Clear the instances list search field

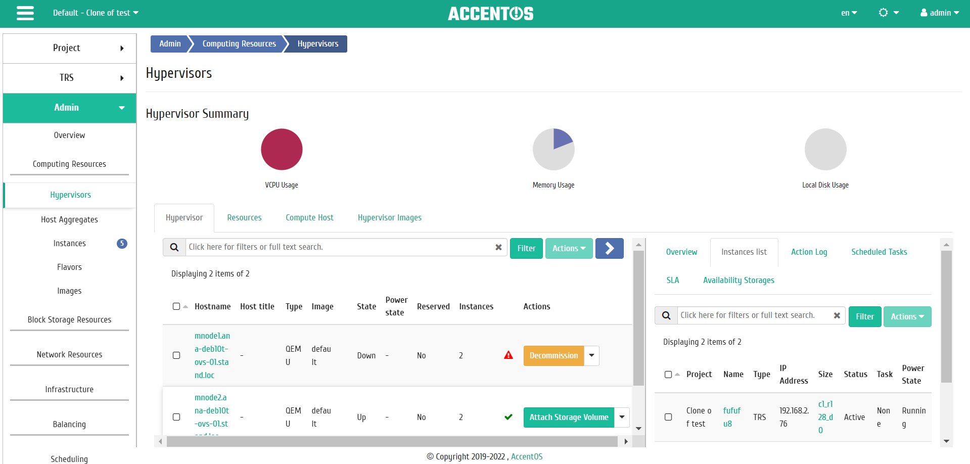pos(837,315)
